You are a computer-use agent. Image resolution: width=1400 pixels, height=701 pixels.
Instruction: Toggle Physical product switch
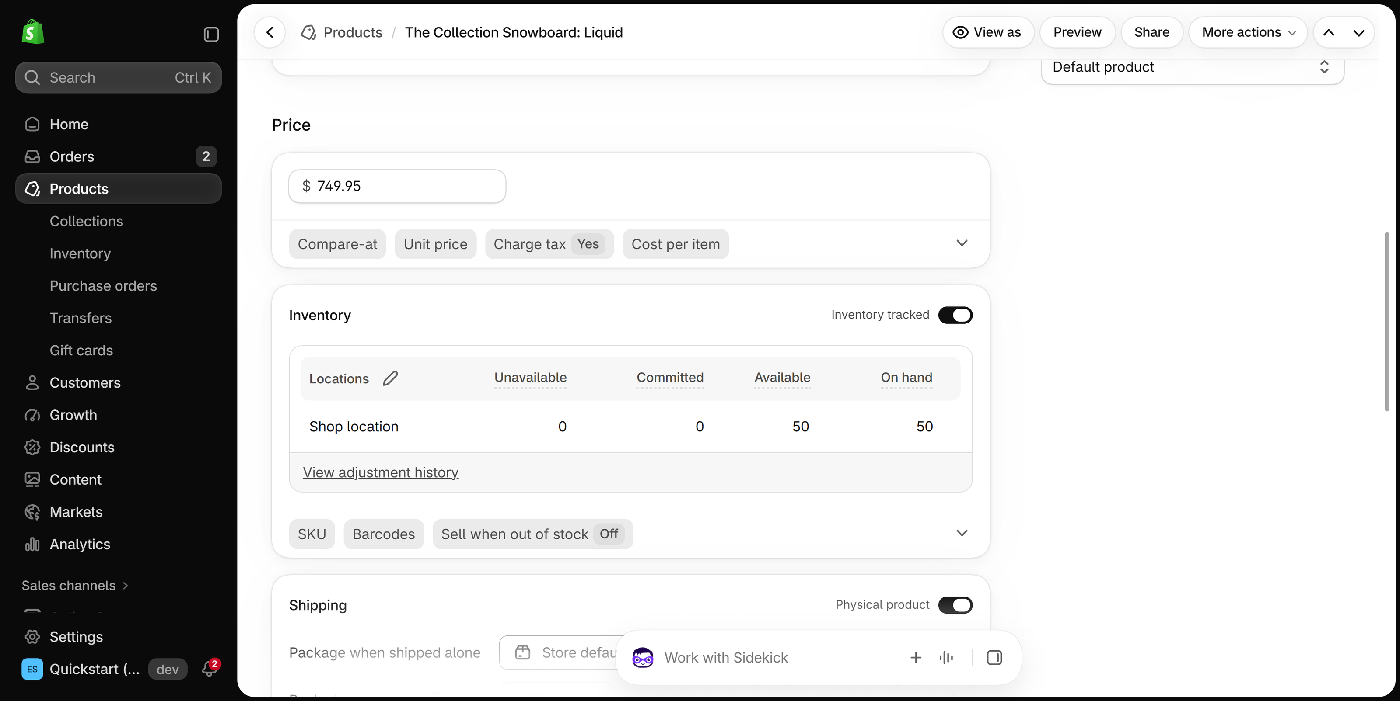955,605
